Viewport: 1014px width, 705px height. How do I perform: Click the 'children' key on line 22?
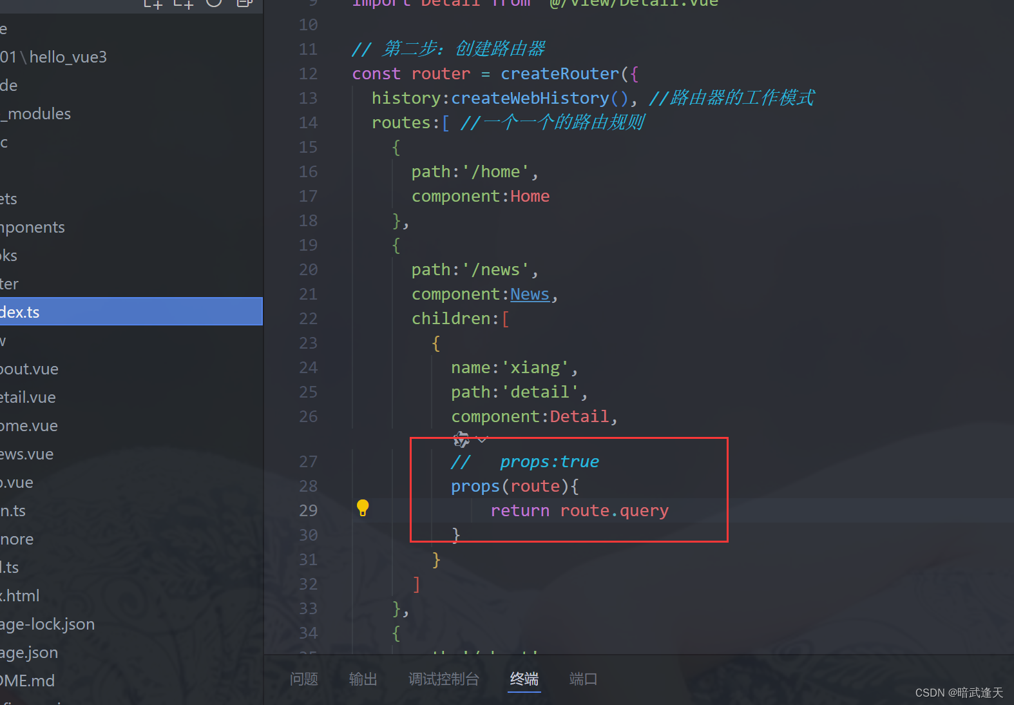click(451, 319)
